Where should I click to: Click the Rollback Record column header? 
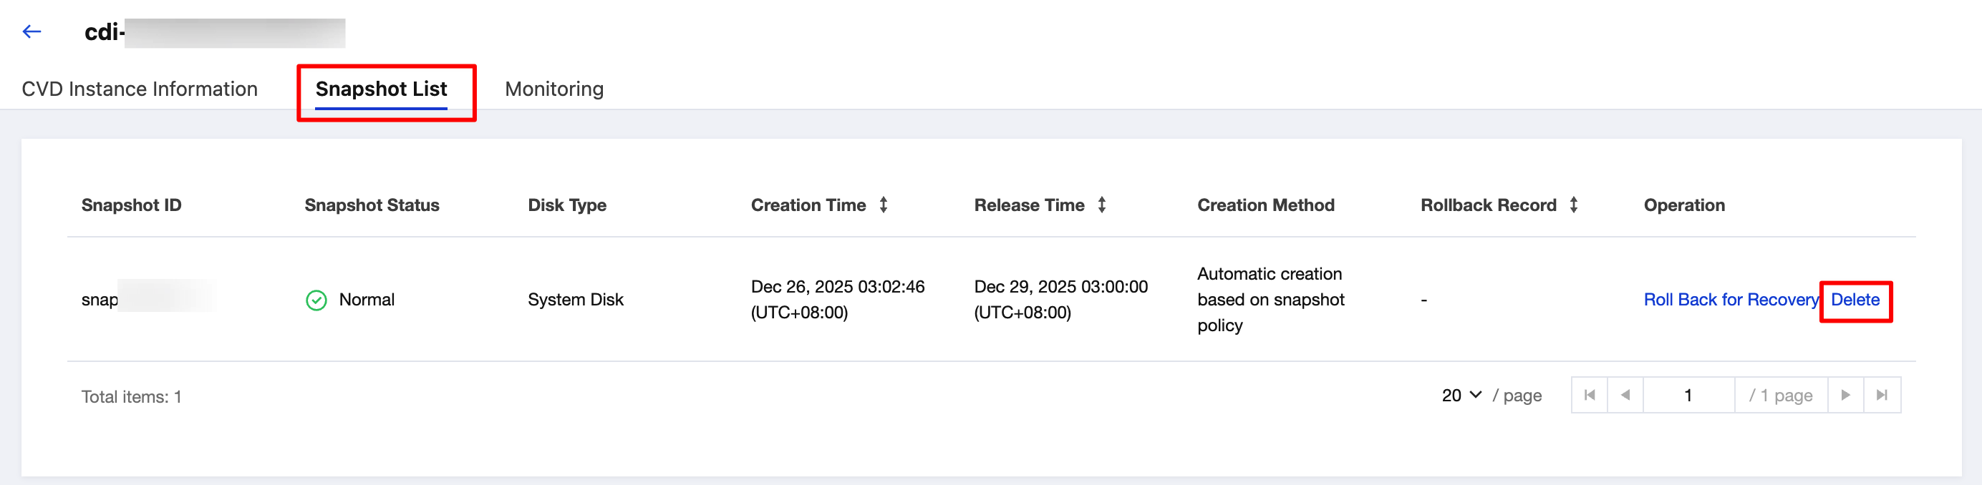(1487, 205)
